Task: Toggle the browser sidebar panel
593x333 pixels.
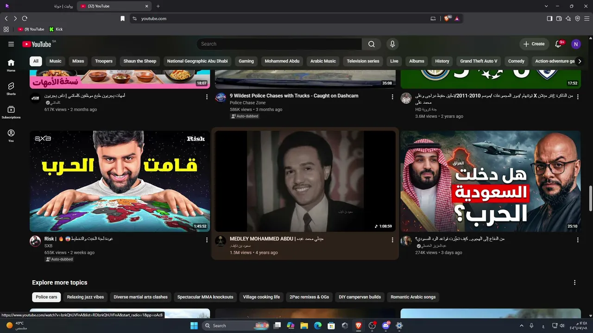Action: pyautogui.click(x=549, y=18)
